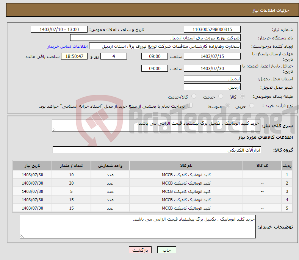Select the متوسط purchase type radio
Image resolution: width=299 pixels, height=260 pixels.
tap(227, 106)
